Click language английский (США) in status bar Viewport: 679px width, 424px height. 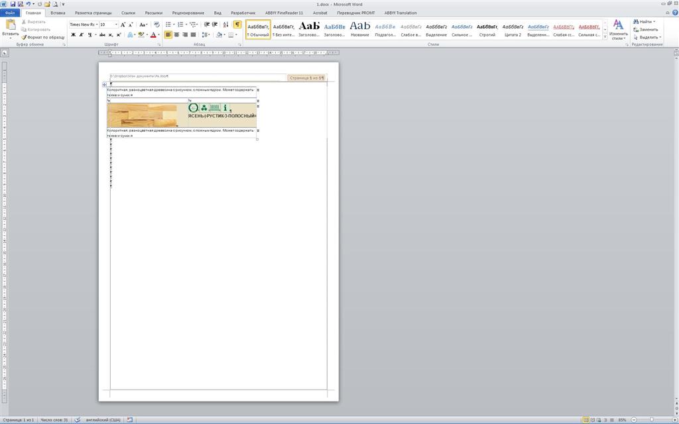[x=103, y=420]
